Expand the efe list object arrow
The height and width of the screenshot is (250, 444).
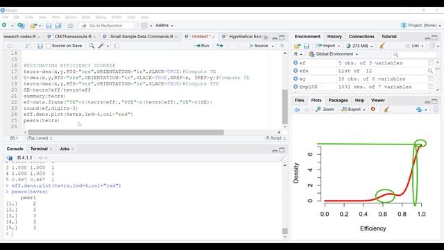[x=296, y=71]
